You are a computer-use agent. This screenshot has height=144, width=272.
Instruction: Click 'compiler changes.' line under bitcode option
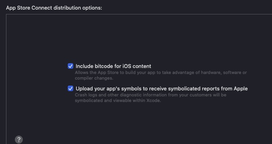pos(94,78)
